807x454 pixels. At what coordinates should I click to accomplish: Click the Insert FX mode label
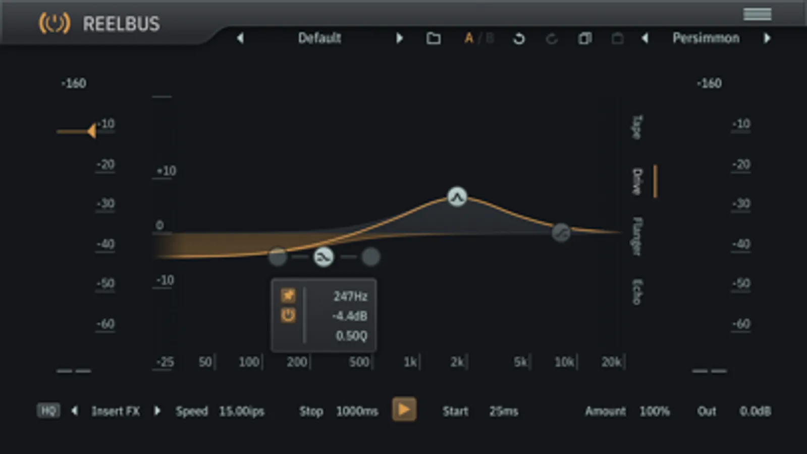coord(116,411)
